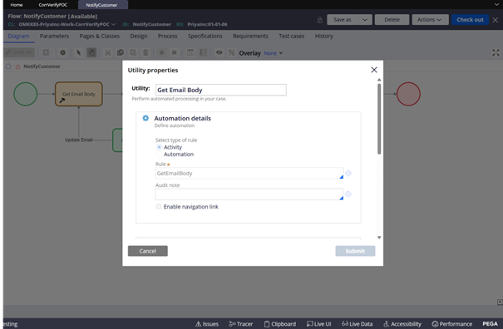The height and width of the screenshot is (329, 503).
Task: Open the Pages & Classes tab
Action: coord(100,36)
